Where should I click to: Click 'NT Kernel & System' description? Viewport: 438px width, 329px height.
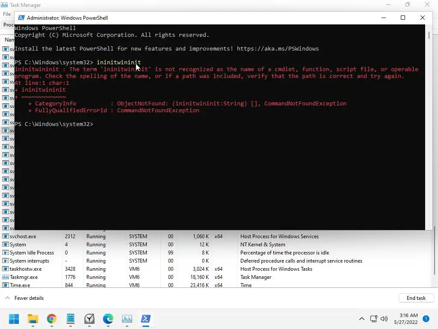tap(263, 245)
